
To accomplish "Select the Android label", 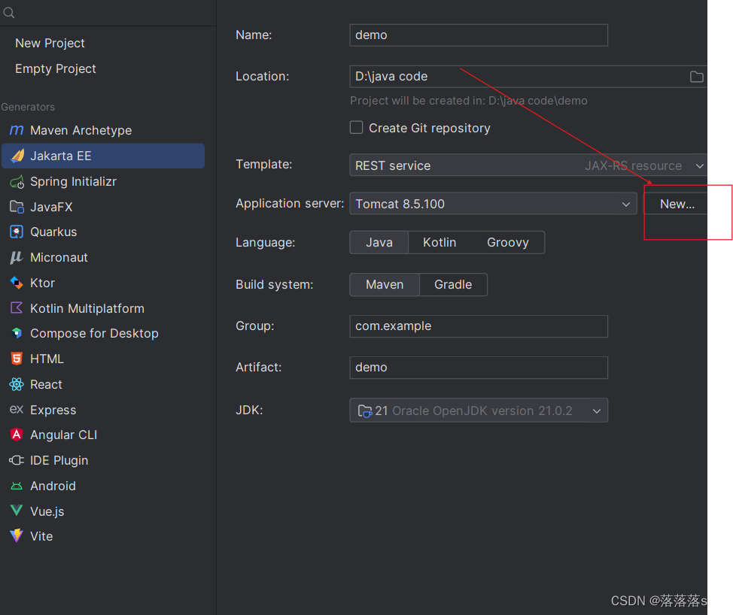I will click(53, 486).
